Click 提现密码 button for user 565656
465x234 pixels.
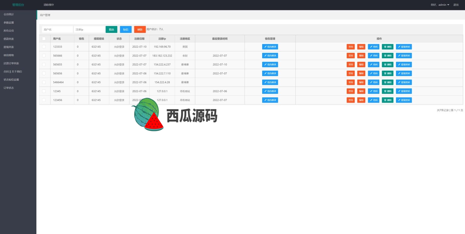(404, 73)
